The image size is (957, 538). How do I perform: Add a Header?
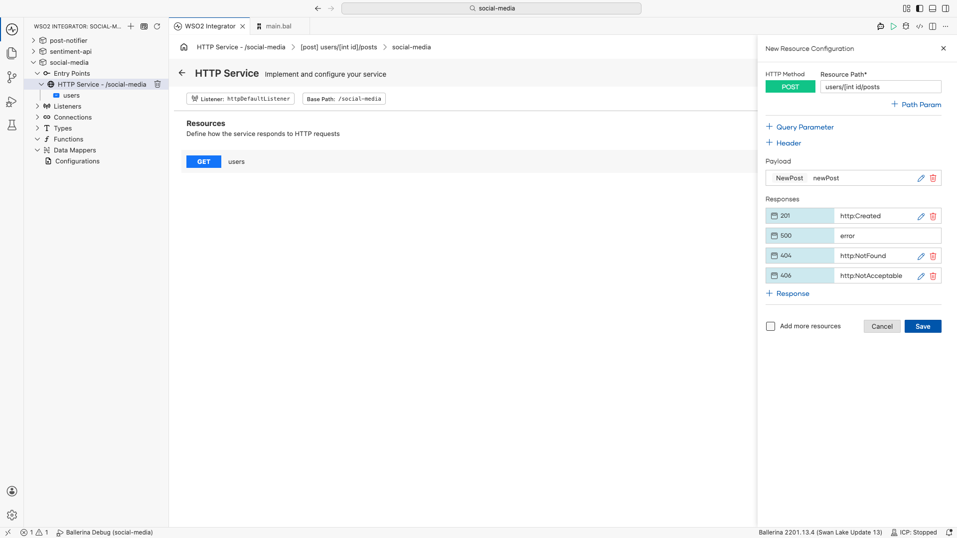tap(784, 143)
